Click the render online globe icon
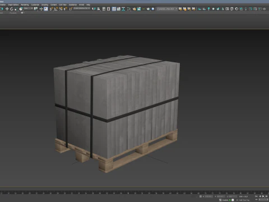The height and width of the screenshot is (202, 269). (153, 9)
